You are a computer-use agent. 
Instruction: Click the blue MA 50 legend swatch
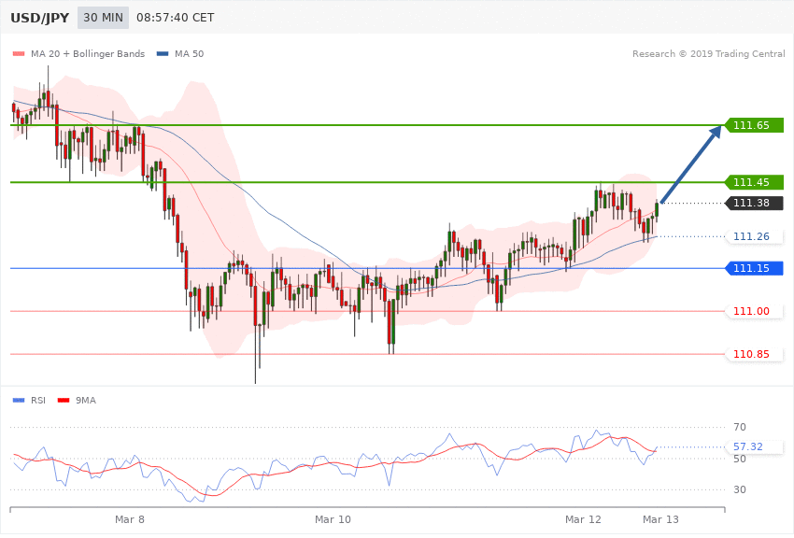(x=163, y=53)
